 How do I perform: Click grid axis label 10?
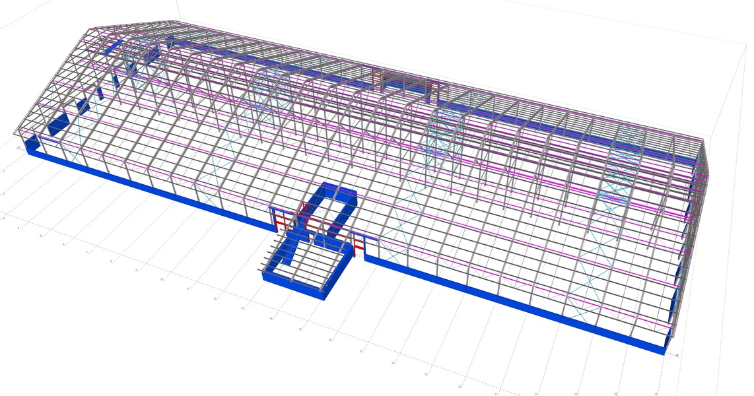pos(161,279)
